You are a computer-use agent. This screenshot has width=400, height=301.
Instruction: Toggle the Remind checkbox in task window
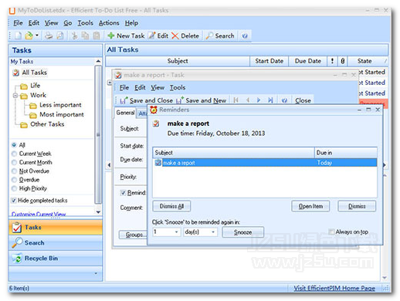point(123,193)
